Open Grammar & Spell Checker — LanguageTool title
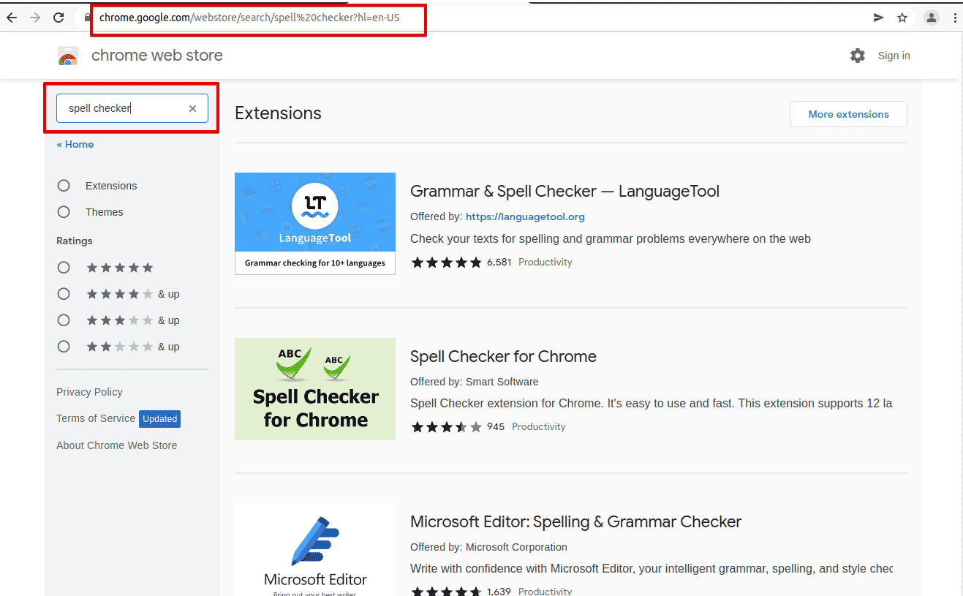 [564, 192]
